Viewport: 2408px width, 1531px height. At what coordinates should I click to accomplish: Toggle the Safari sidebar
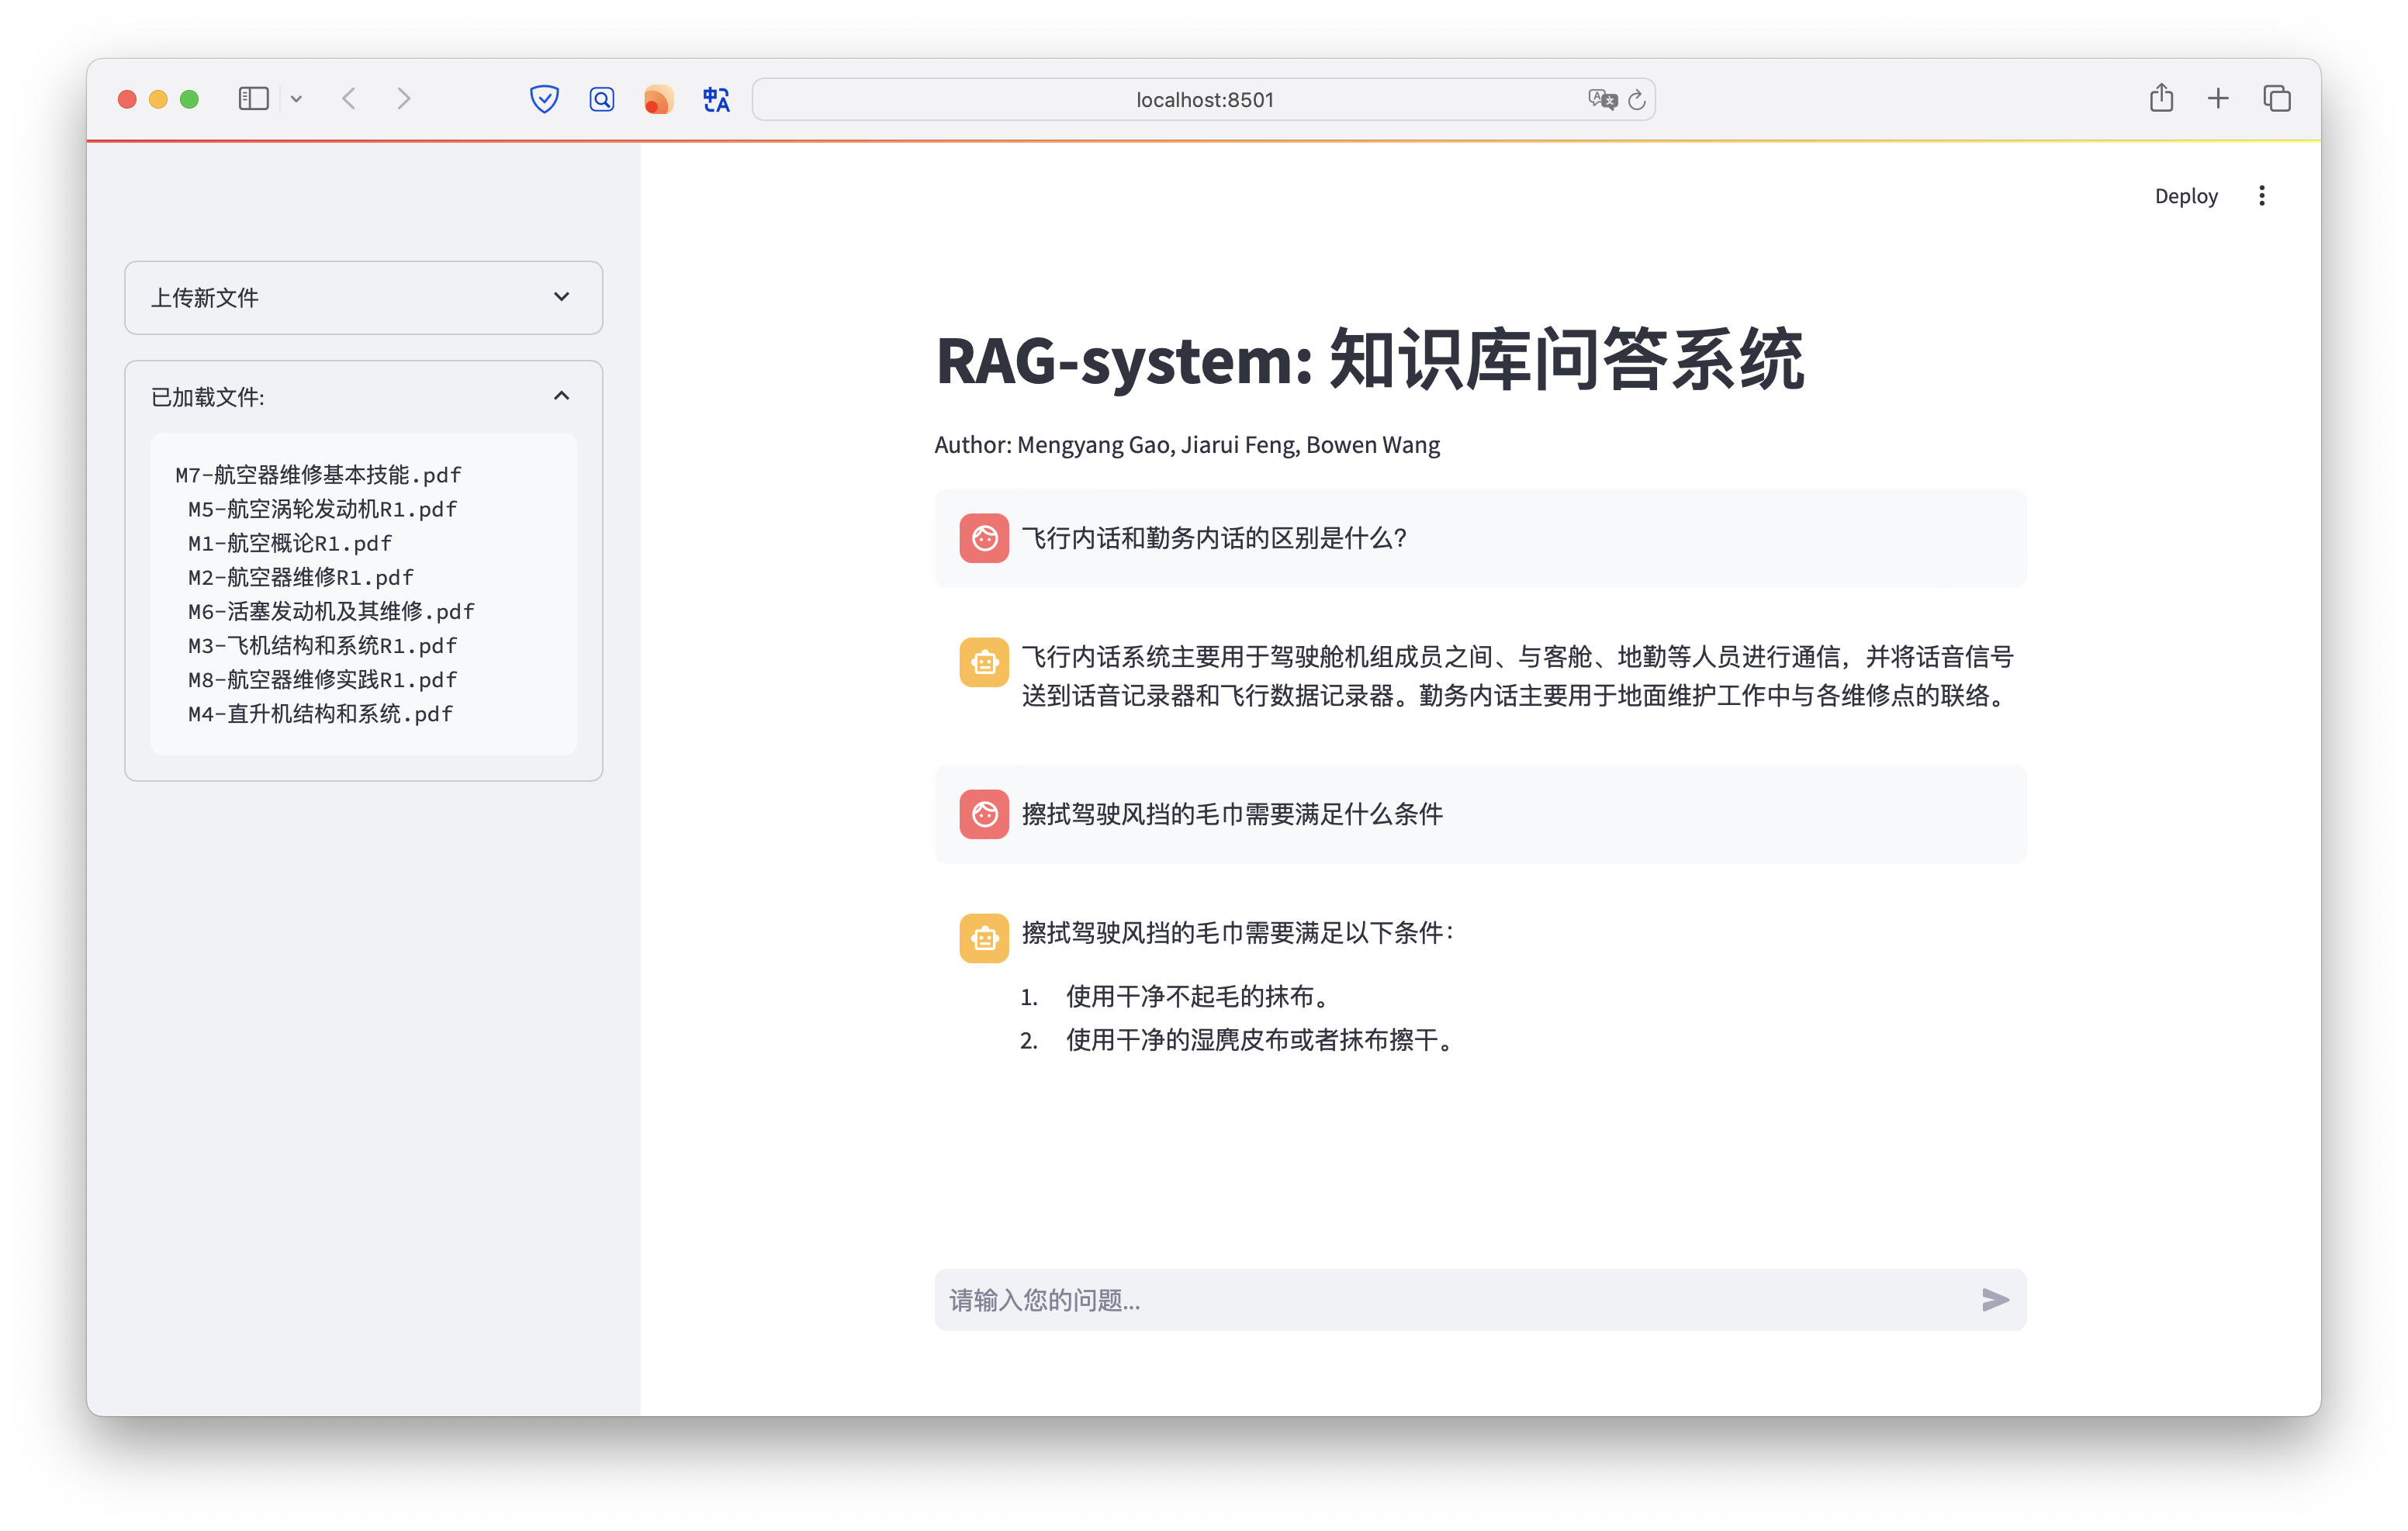pos(253,98)
